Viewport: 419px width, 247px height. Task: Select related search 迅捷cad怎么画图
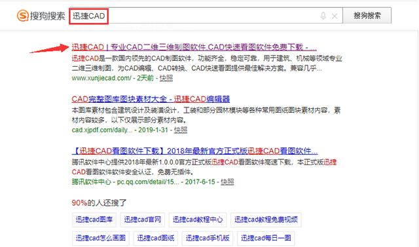tap(101, 238)
